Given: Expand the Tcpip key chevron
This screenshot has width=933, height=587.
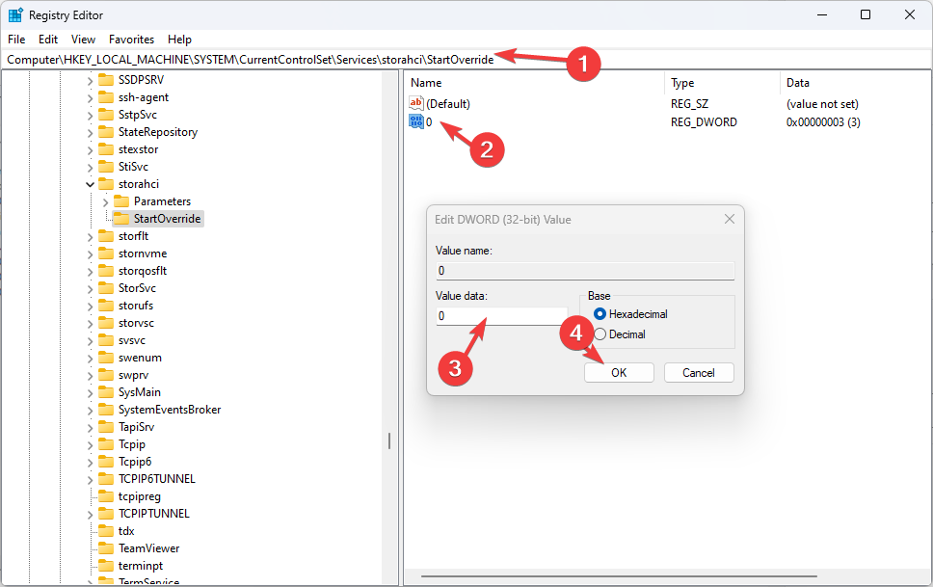Looking at the screenshot, I should click(x=90, y=444).
